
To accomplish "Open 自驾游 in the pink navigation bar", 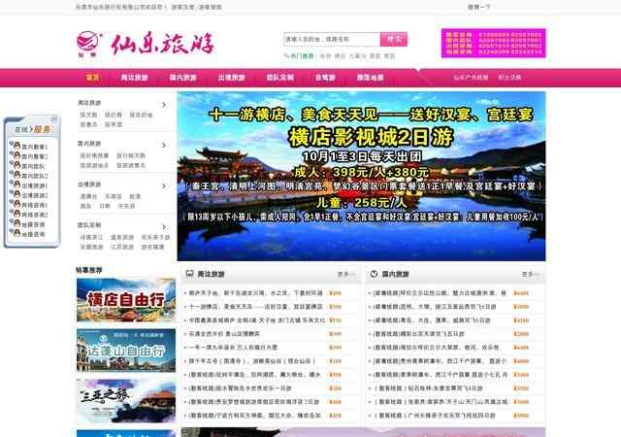I will [325, 78].
